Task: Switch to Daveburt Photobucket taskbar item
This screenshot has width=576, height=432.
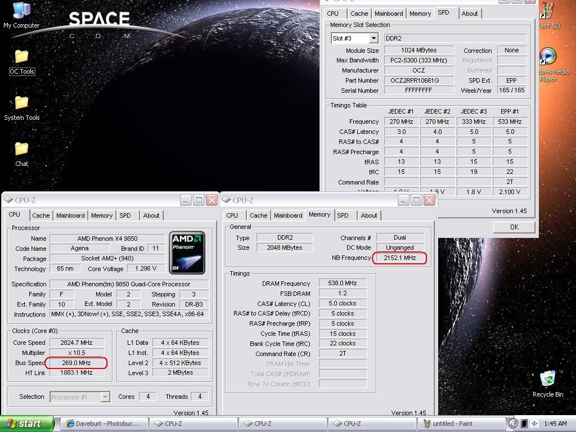Action: (x=104, y=424)
